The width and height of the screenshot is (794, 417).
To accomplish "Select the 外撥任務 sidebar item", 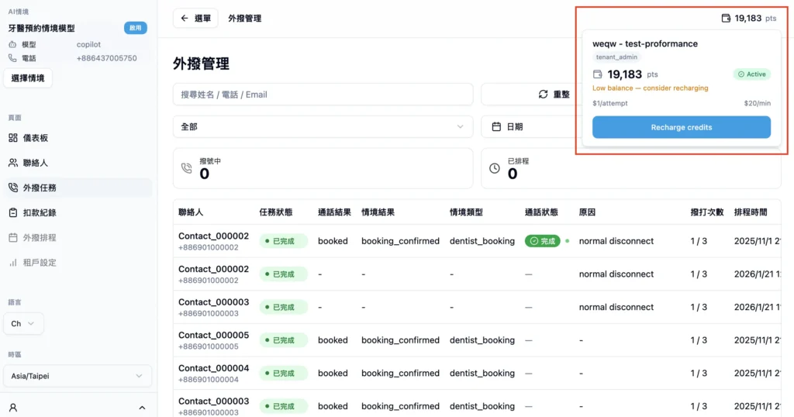I will 78,188.
